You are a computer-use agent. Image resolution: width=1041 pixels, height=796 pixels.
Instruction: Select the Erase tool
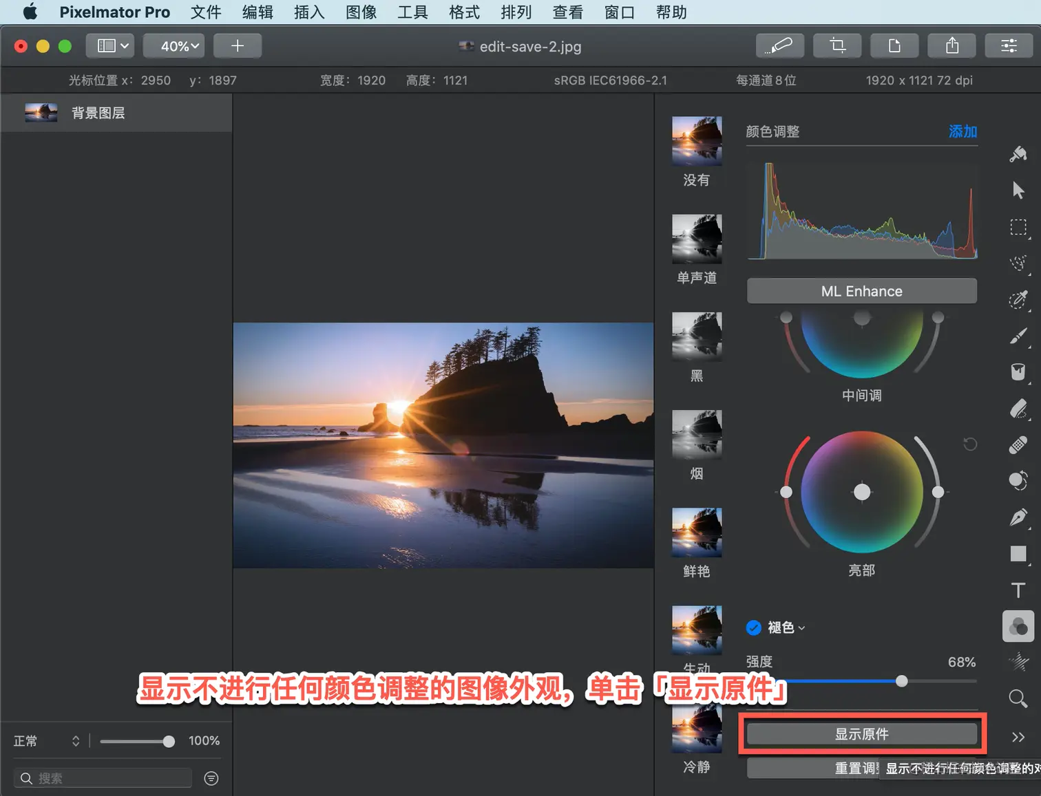click(x=1018, y=409)
